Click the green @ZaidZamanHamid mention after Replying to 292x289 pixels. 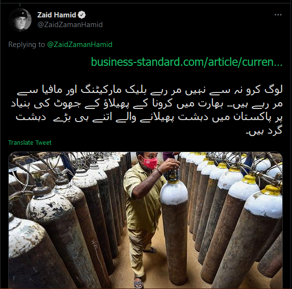80,45
